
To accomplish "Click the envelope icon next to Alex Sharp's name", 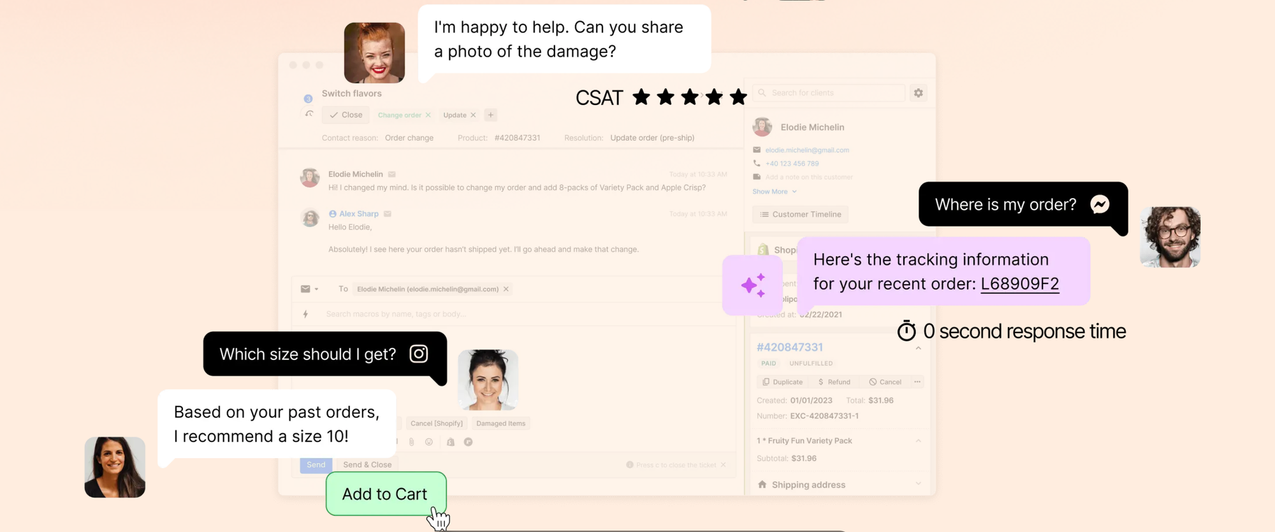I will click(388, 214).
